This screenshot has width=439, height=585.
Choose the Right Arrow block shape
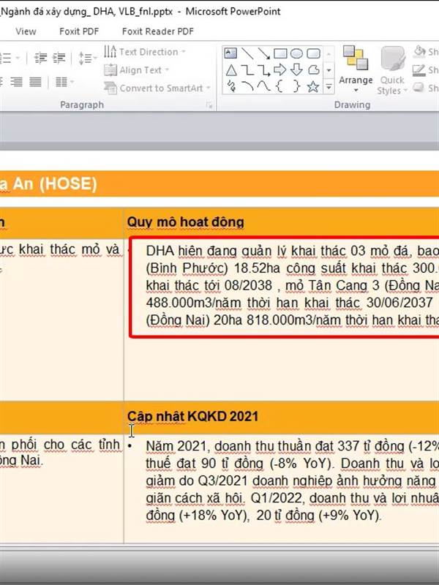[x=280, y=69]
